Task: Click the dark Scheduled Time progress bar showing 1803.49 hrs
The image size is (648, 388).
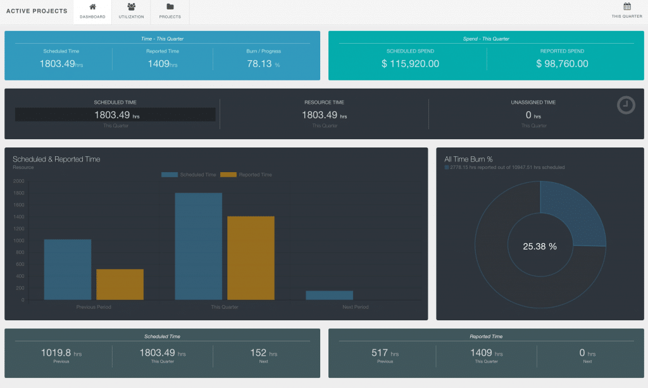Action: coord(115,114)
